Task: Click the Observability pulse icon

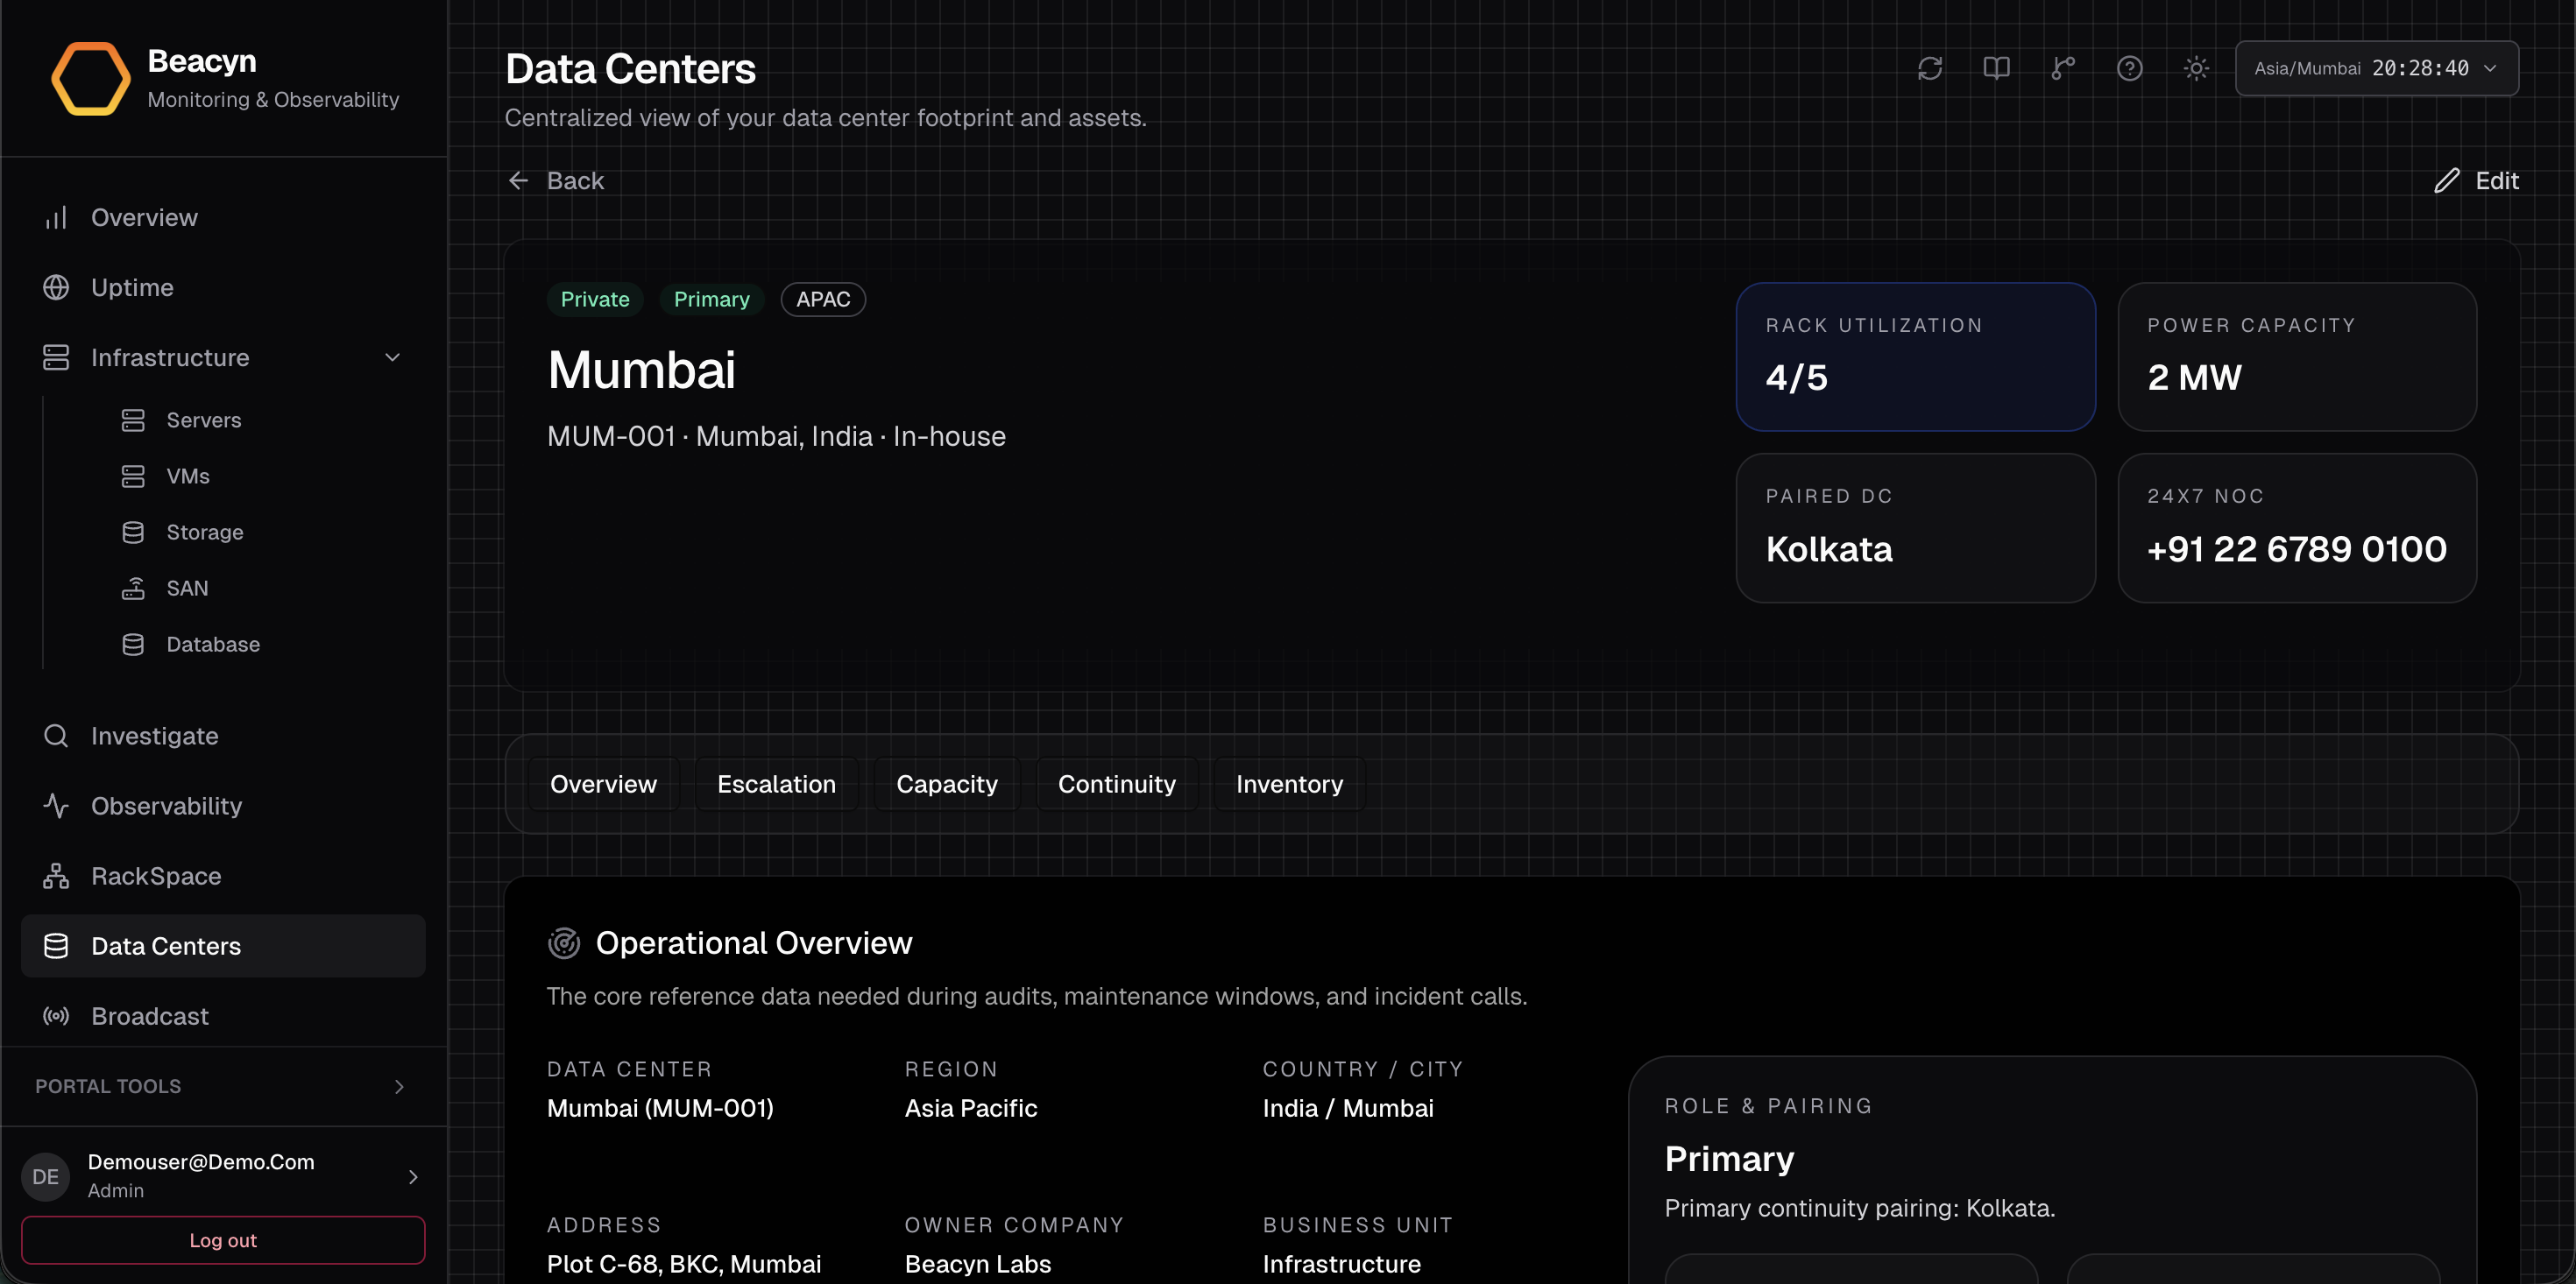Action: 56,806
